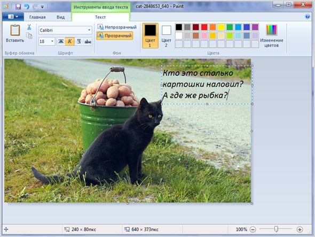Image resolution: width=315 pixels, height=237 pixels.
Task: Pick the red color swatch in the palette
Action: coord(204,27)
